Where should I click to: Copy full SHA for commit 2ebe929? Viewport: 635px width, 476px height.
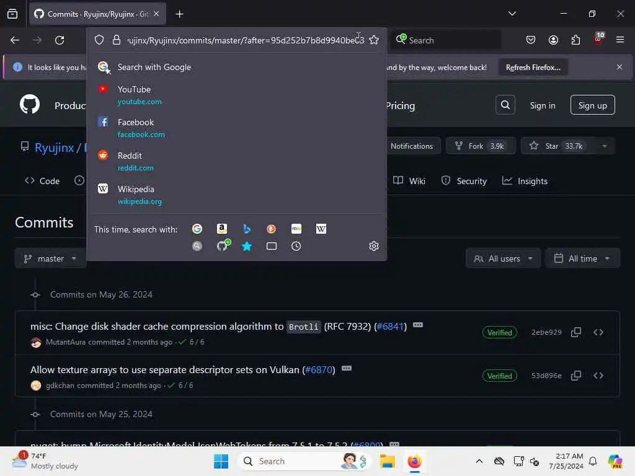point(576,332)
